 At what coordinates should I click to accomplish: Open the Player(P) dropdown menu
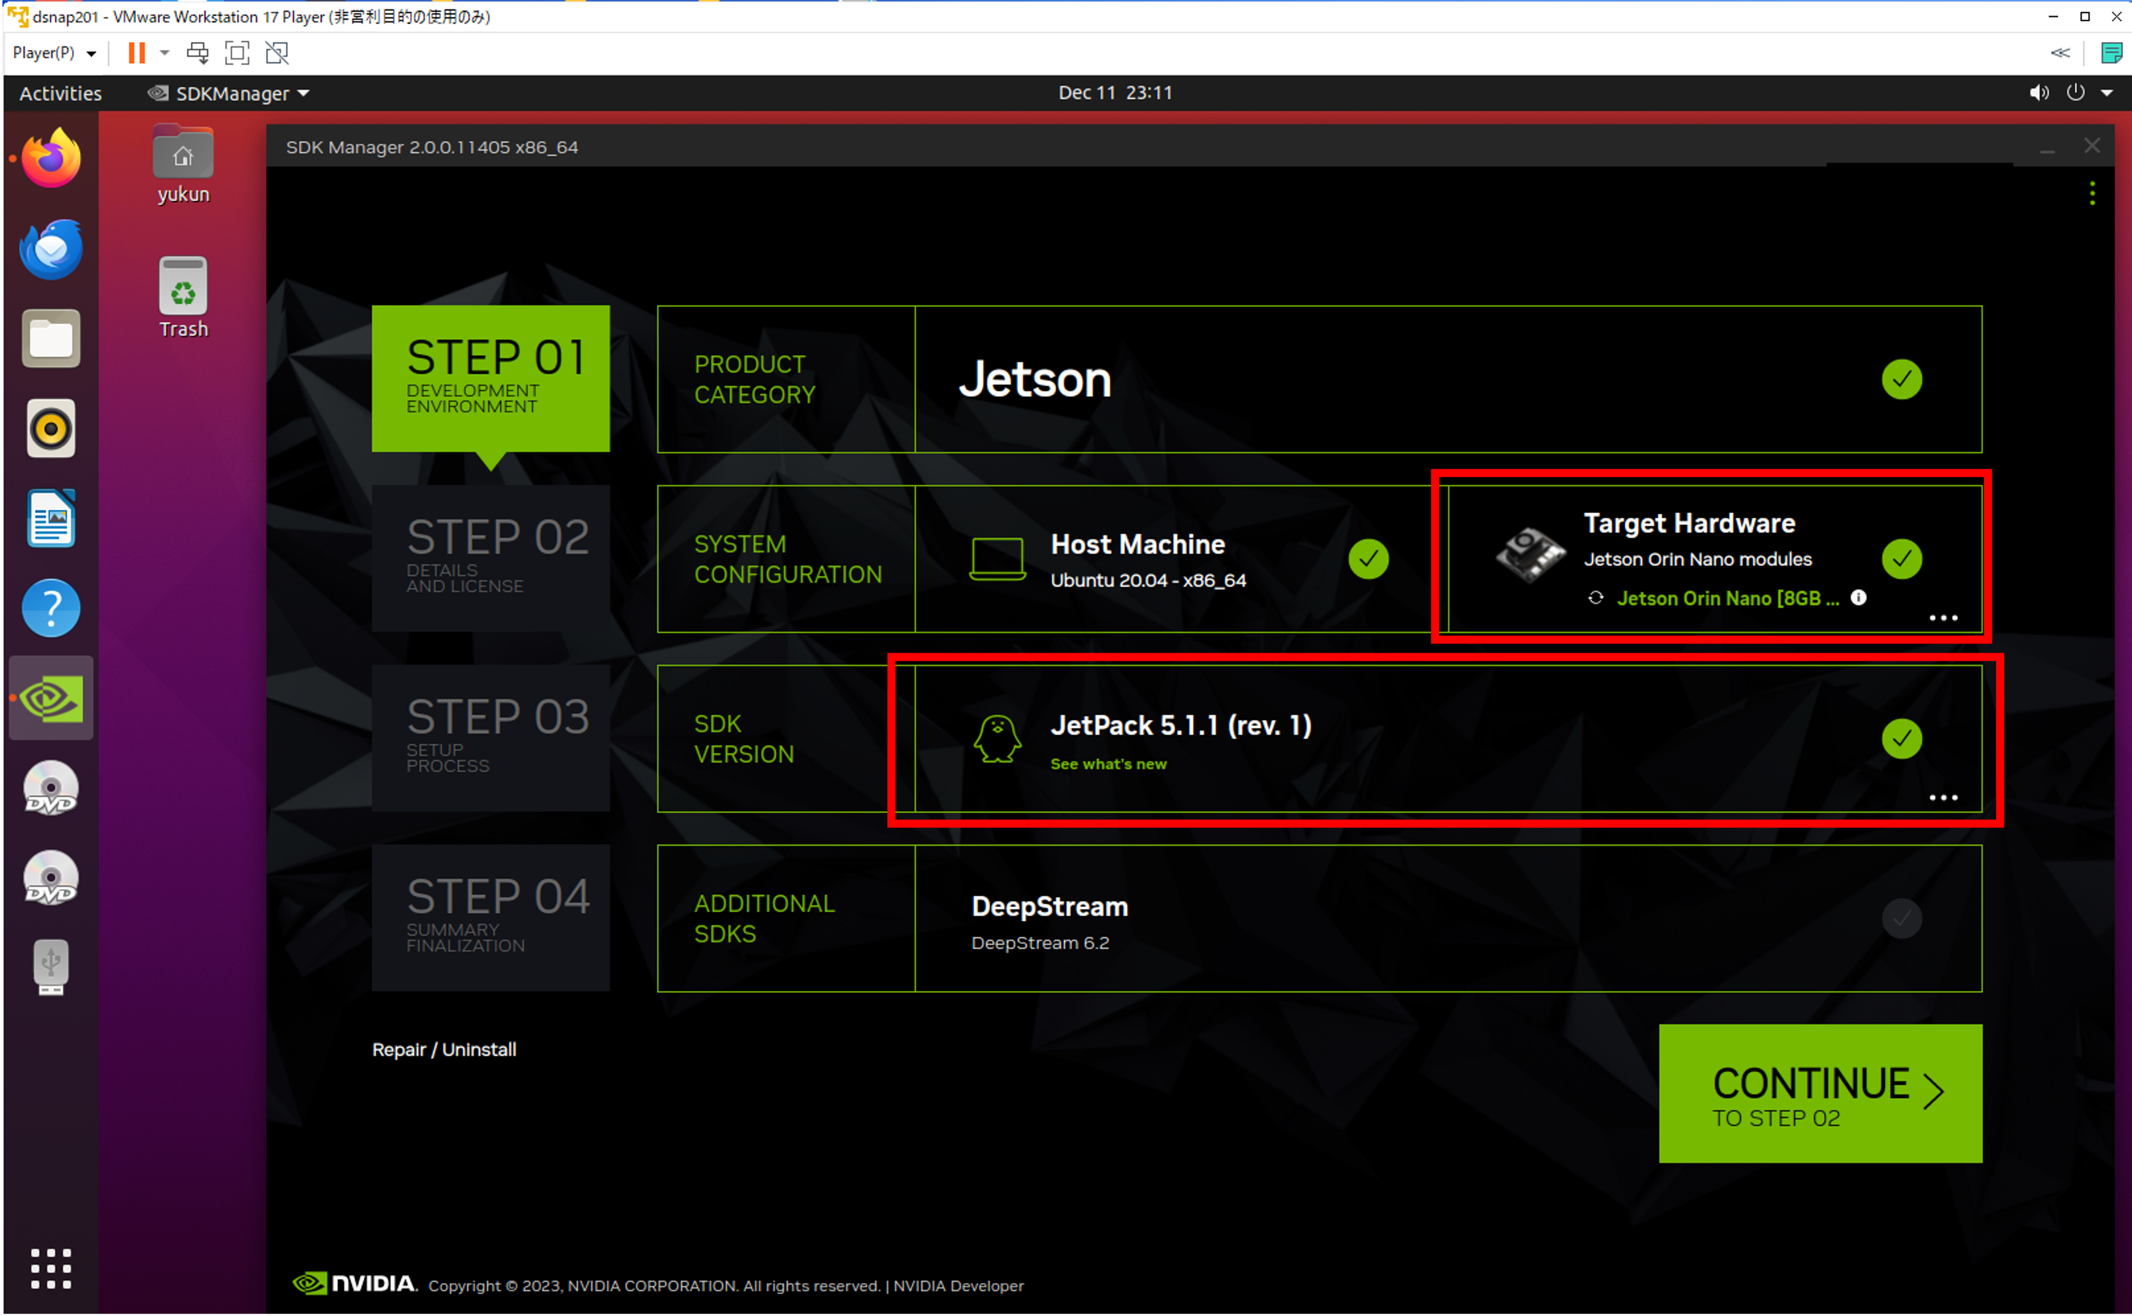[x=54, y=53]
